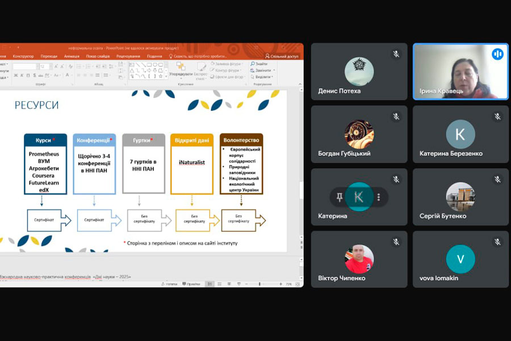Toggle strikethrough abc formatting

point(41,76)
